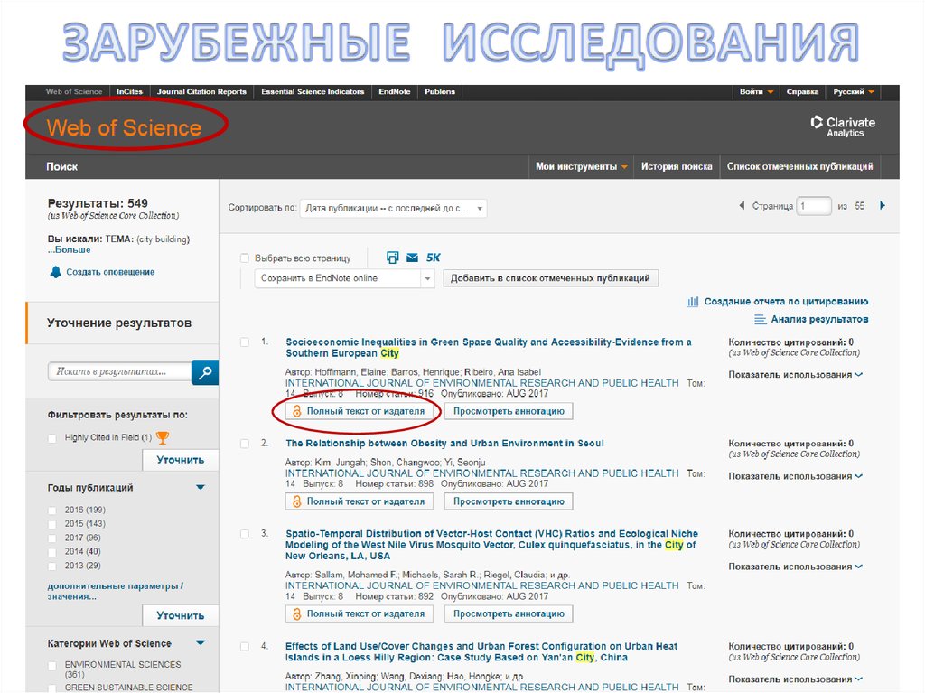Check the 2013 (29) year filter

click(52, 567)
